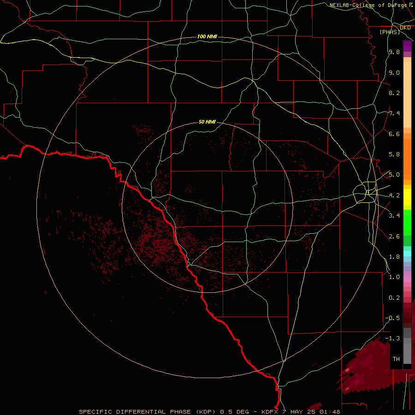The image size is (415, 415).
Task: Click the [PHAS] legend heading
Action: (x=390, y=32)
